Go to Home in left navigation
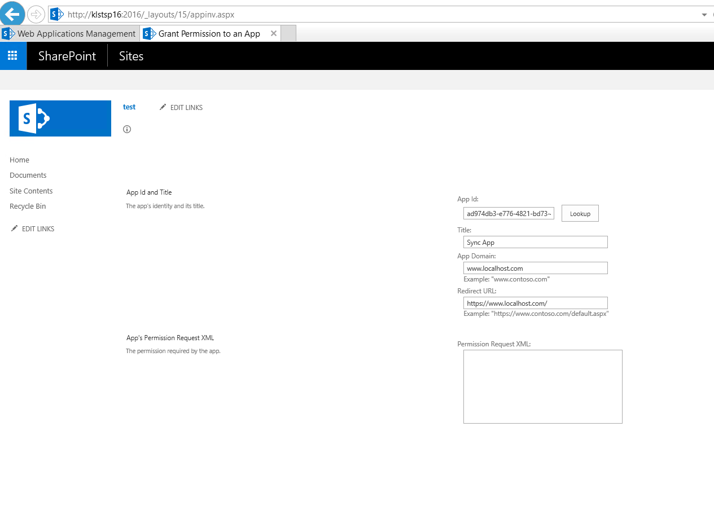Viewport: 714px width, 506px height. (19, 160)
